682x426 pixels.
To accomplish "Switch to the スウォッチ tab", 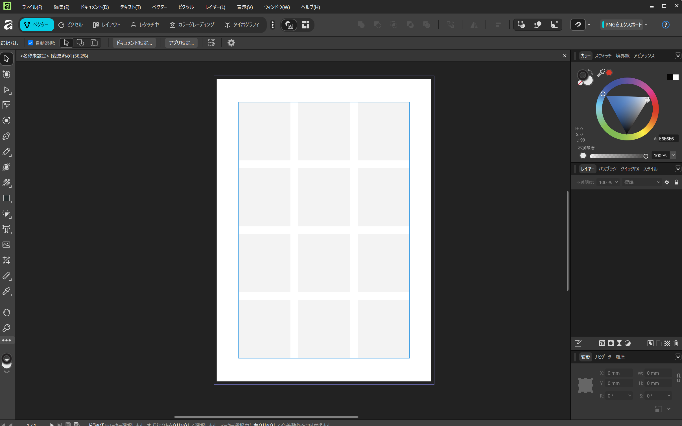I will point(603,56).
